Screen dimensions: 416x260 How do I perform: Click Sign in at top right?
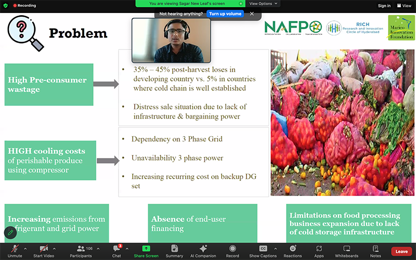click(x=384, y=6)
